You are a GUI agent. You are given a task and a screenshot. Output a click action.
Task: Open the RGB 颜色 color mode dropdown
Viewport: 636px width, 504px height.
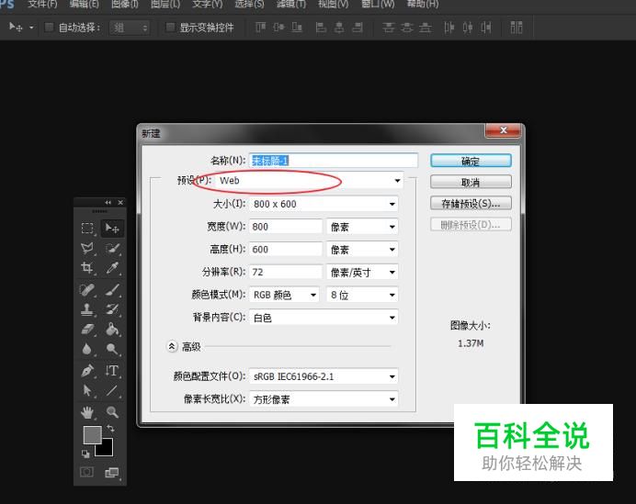click(284, 295)
